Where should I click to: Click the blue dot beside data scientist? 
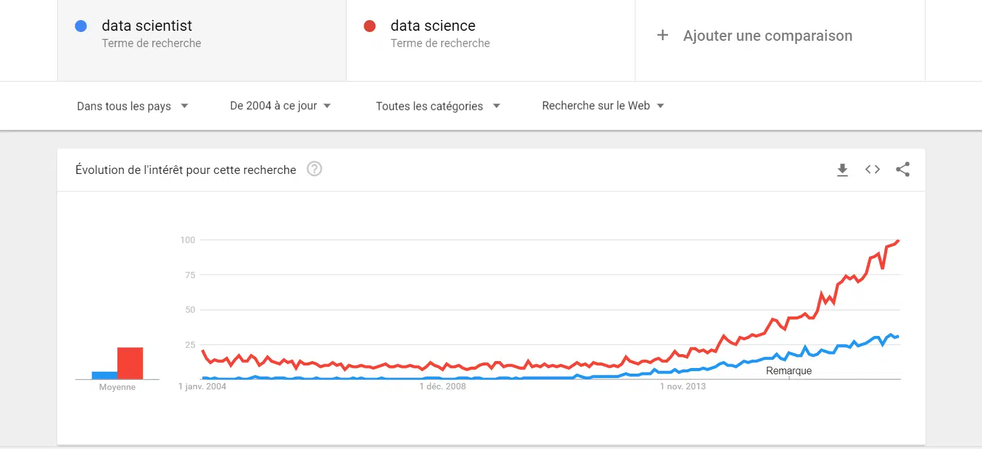pos(80,26)
